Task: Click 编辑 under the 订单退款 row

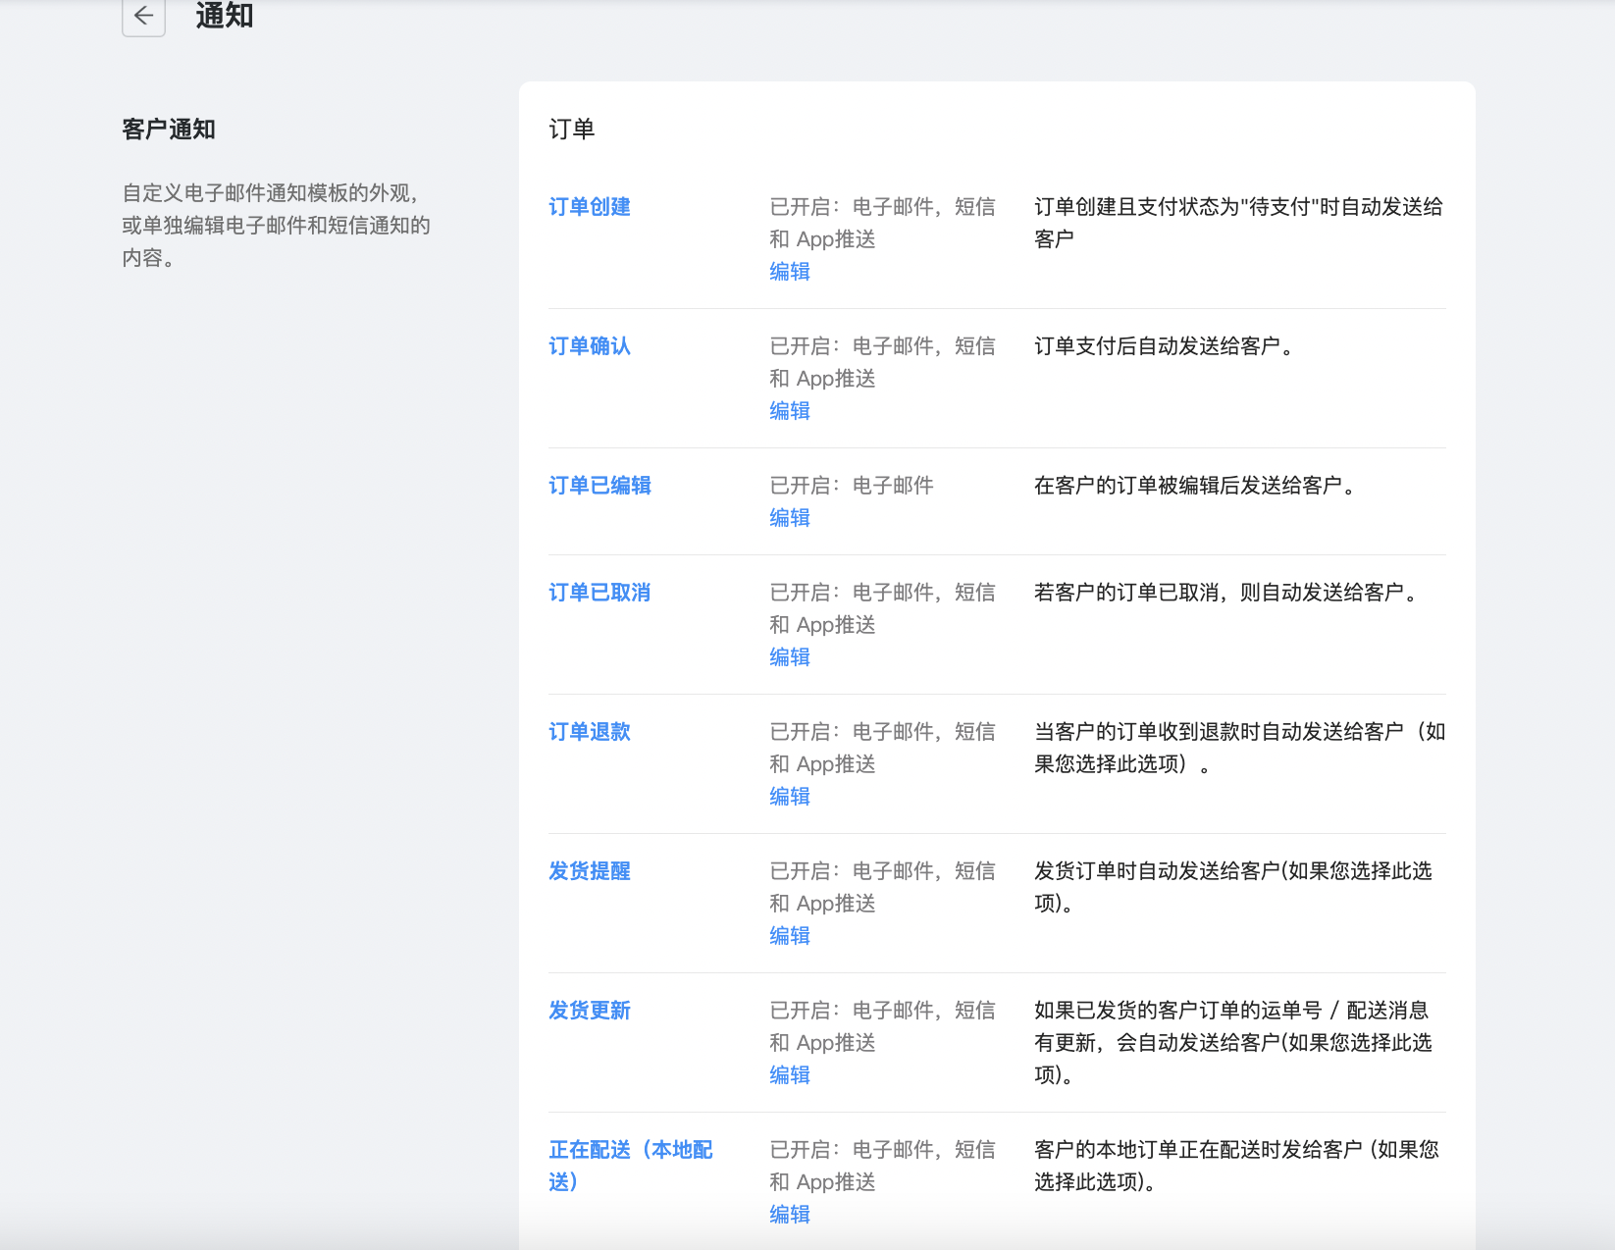Action: pos(790,797)
